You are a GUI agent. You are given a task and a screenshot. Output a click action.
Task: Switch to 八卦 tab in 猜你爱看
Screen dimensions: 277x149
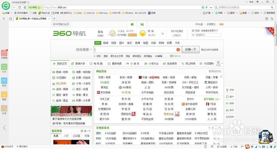click(66, 136)
